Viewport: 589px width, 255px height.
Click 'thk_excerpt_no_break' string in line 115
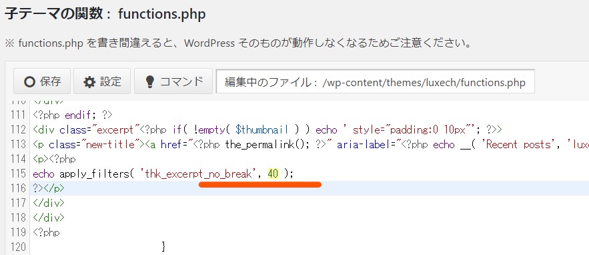click(198, 174)
